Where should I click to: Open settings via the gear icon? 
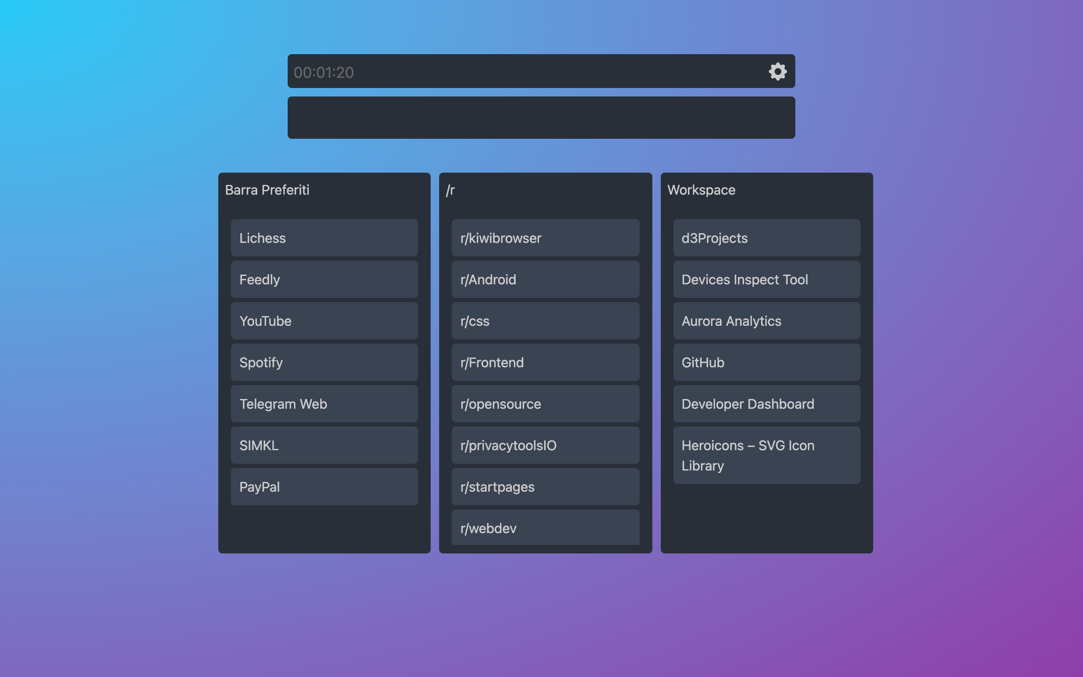tap(777, 72)
